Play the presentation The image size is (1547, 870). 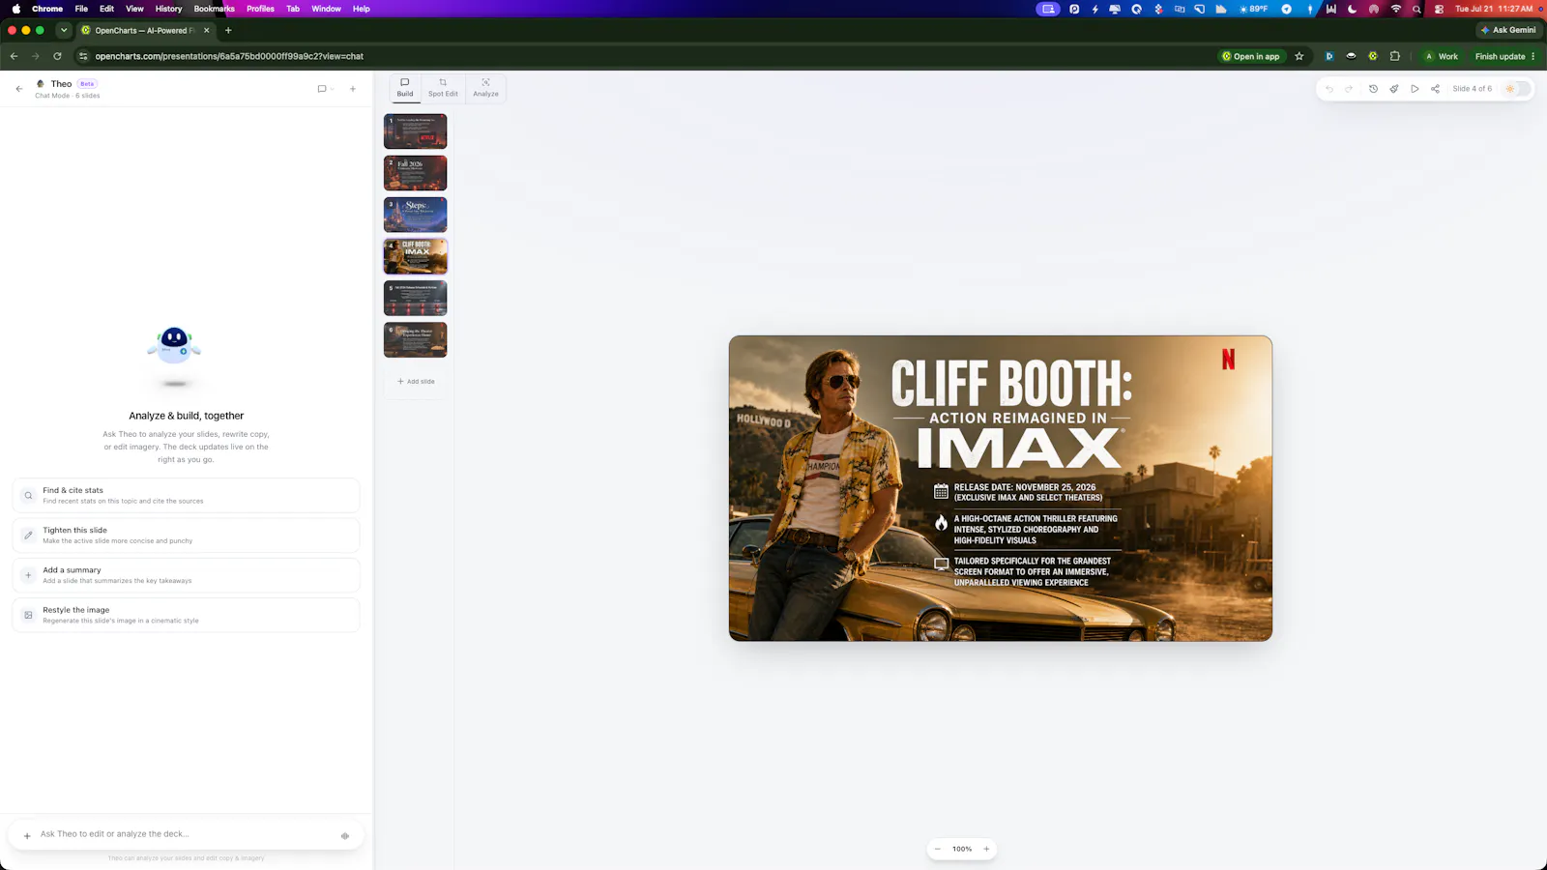click(x=1415, y=89)
